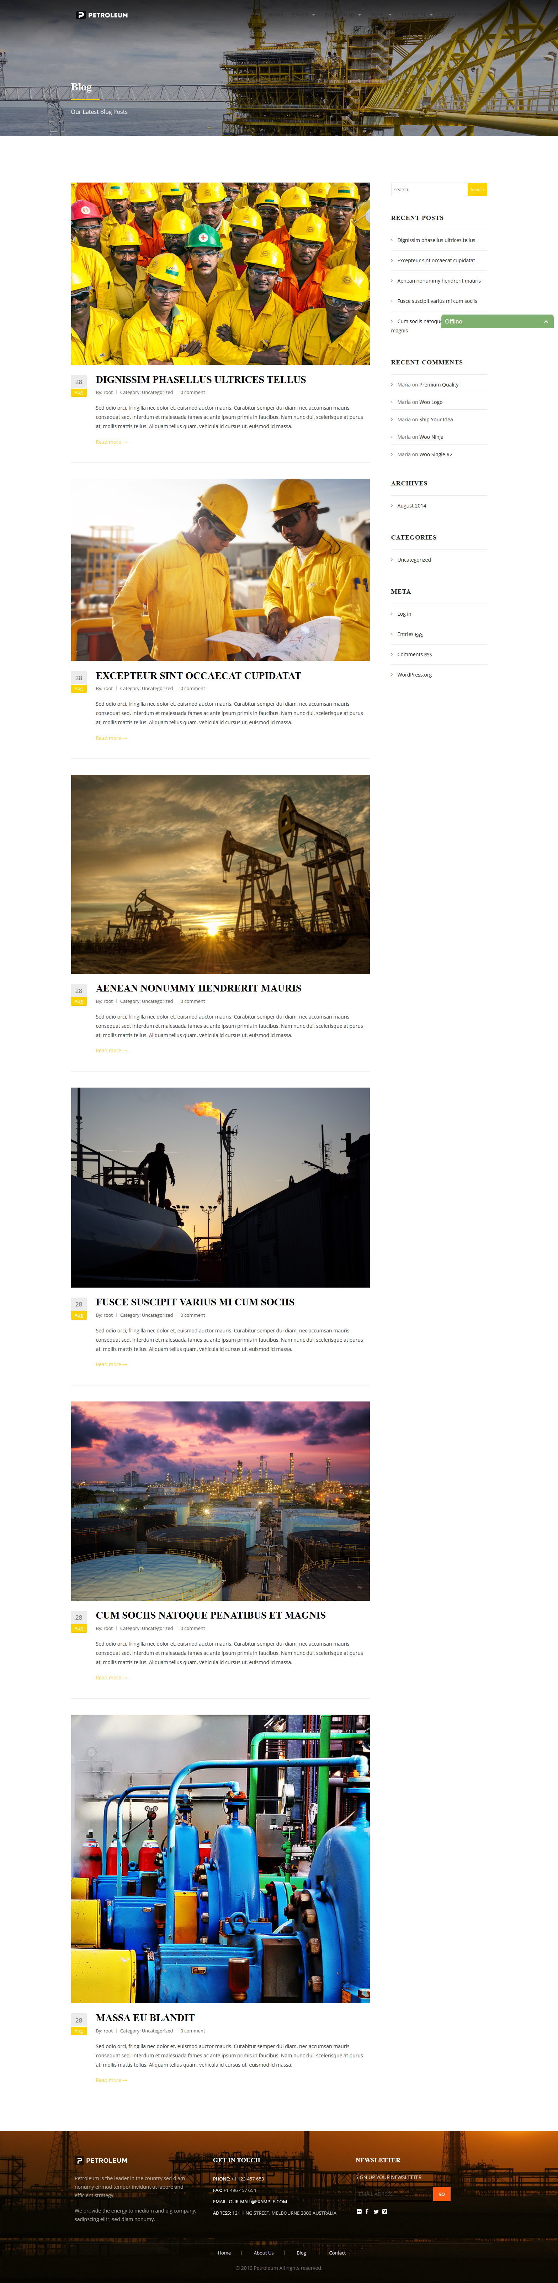Open Blog in the footer menu
558x2283 pixels.
(x=301, y=2252)
